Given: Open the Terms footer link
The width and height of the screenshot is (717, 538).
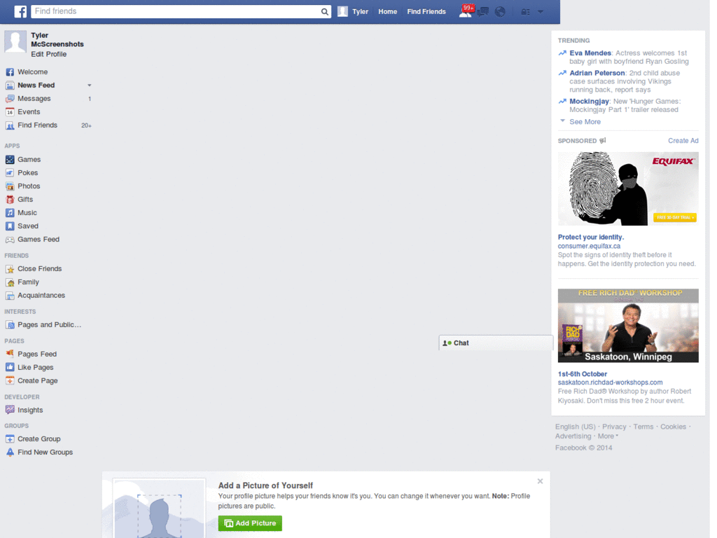Looking at the screenshot, I should (x=643, y=427).
